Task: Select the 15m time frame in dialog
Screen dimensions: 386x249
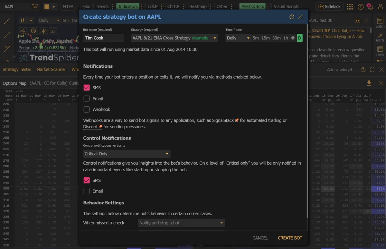Action: tap(266, 38)
